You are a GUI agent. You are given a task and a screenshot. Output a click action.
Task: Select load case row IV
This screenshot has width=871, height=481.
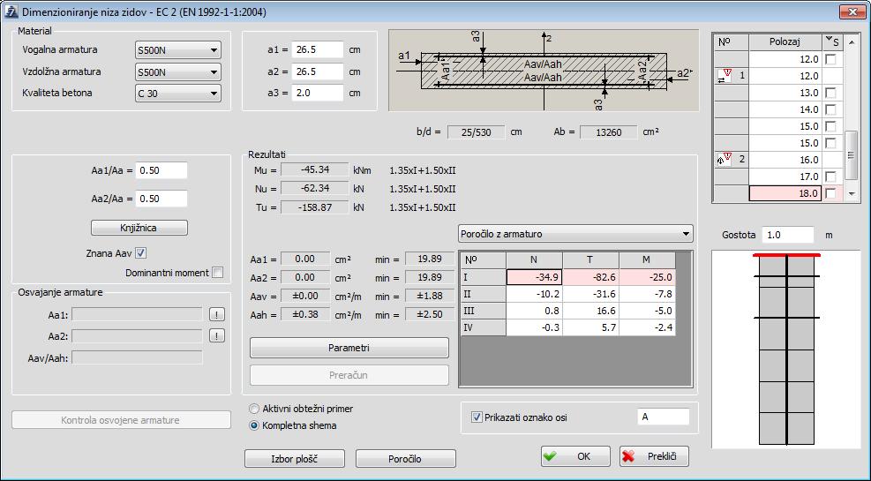coord(484,327)
